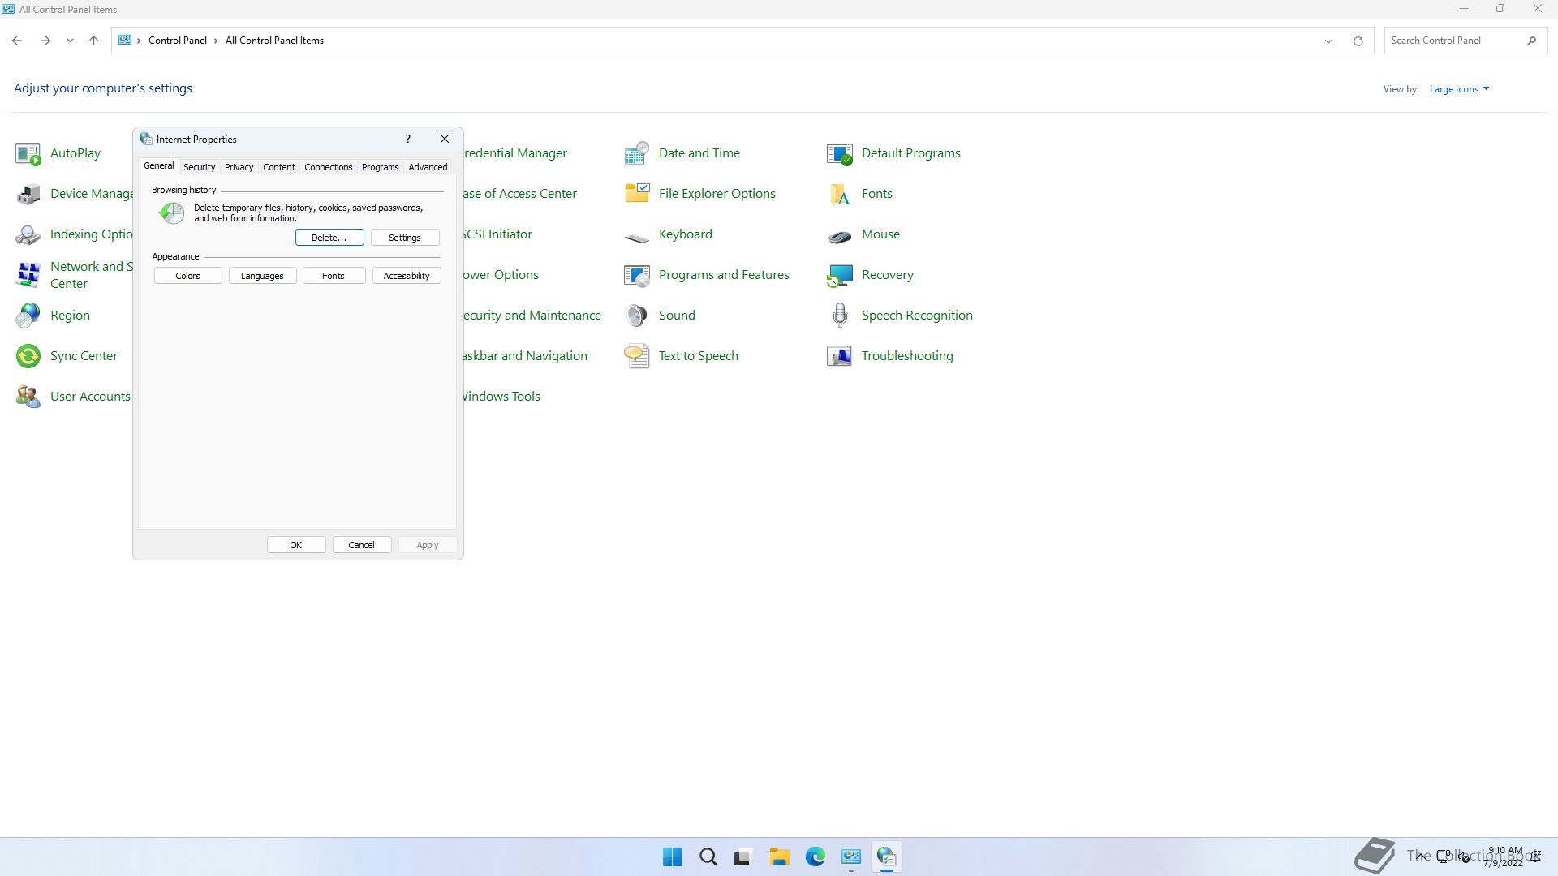Click Cancel in Internet Properties
This screenshot has width=1558, height=876.
click(x=362, y=545)
